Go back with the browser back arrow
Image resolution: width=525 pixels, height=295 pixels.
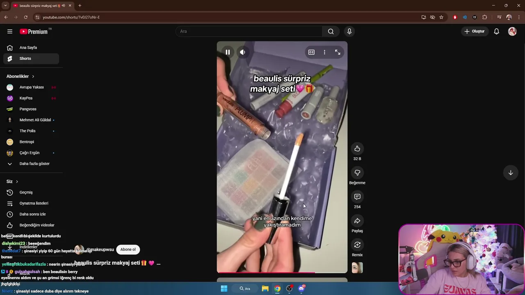click(x=6, y=17)
